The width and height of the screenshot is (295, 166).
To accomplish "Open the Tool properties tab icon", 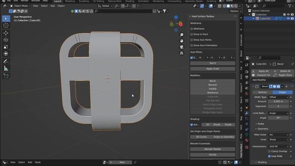I will 247,65.
